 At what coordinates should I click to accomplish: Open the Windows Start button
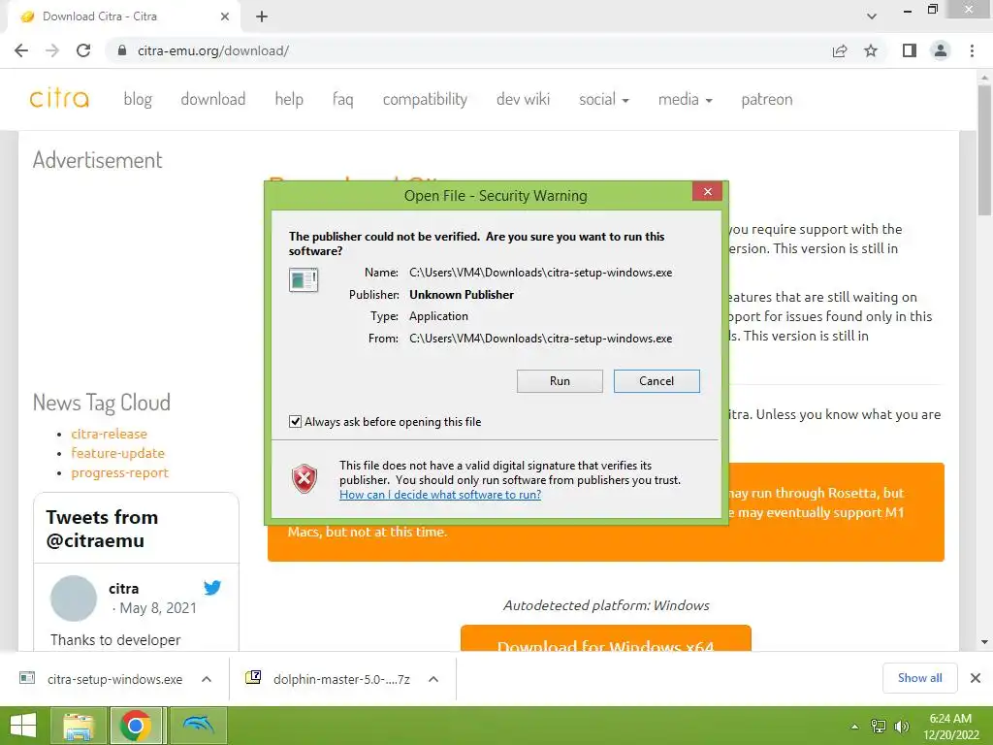tap(23, 726)
